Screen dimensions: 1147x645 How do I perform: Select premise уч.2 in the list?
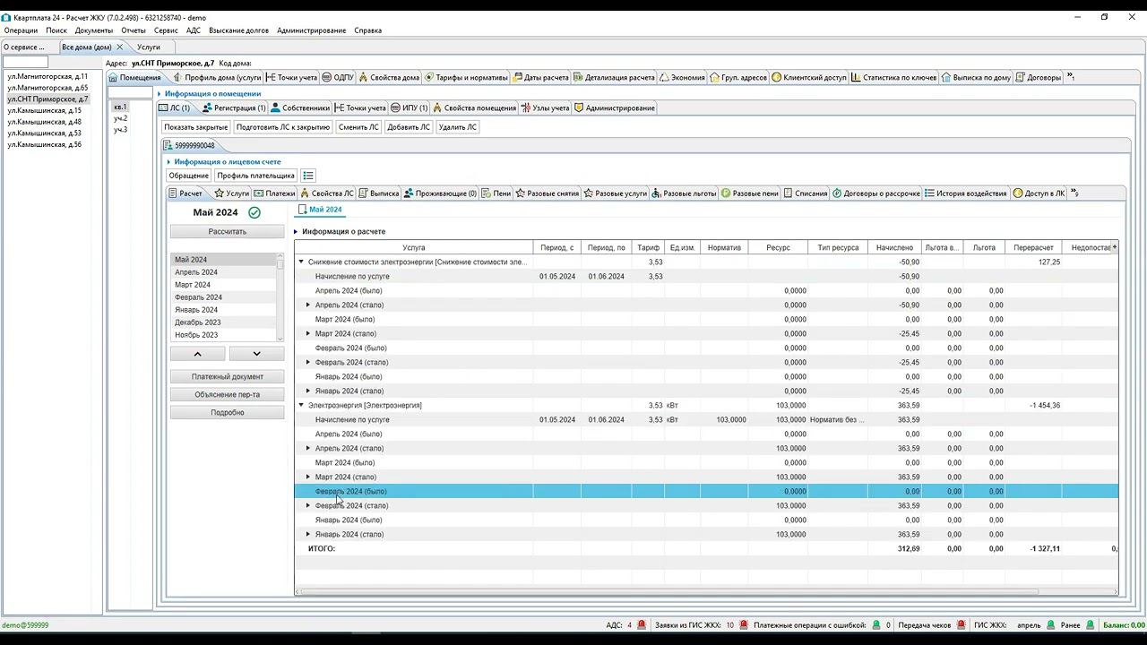pos(120,118)
